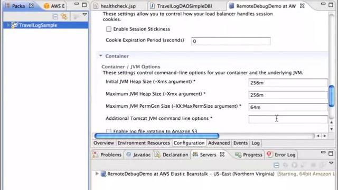Click the horizontal scrollbar thumb in editor
The width and height of the screenshot is (338, 190).
click(x=157, y=136)
